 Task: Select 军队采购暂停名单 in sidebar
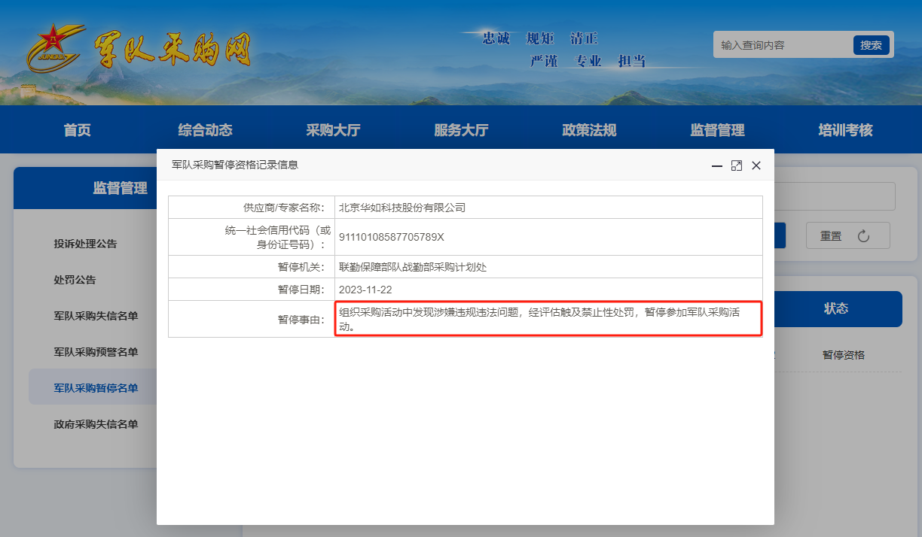(x=96, y=388)
